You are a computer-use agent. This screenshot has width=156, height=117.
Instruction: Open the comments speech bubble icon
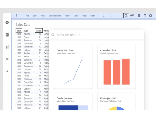pos(132,16)
